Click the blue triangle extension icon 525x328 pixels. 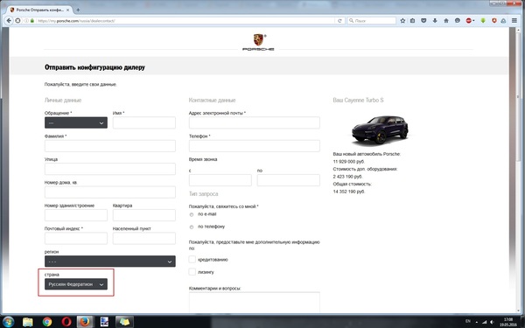pos(503,20)
